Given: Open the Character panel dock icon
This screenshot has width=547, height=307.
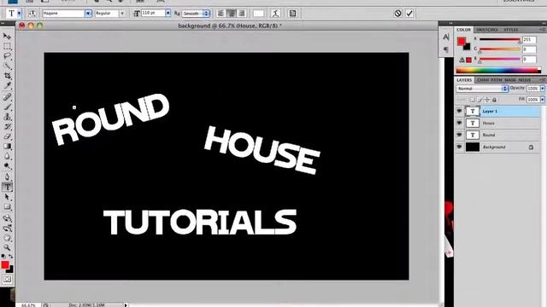Looking at the screenshot, I should [446, 37].
